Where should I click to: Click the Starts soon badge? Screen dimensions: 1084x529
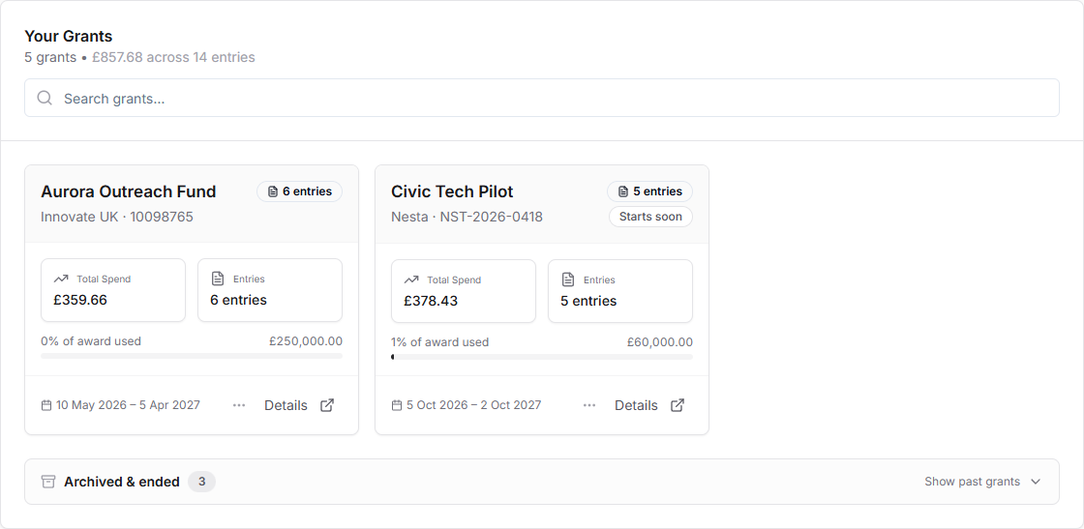click(650, 217)
